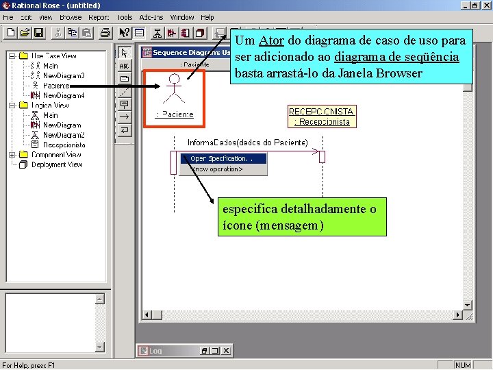Click the activation bar on Recepcionista lifeline
This screenshot has height=370, width=493.
tap(322, 157)
